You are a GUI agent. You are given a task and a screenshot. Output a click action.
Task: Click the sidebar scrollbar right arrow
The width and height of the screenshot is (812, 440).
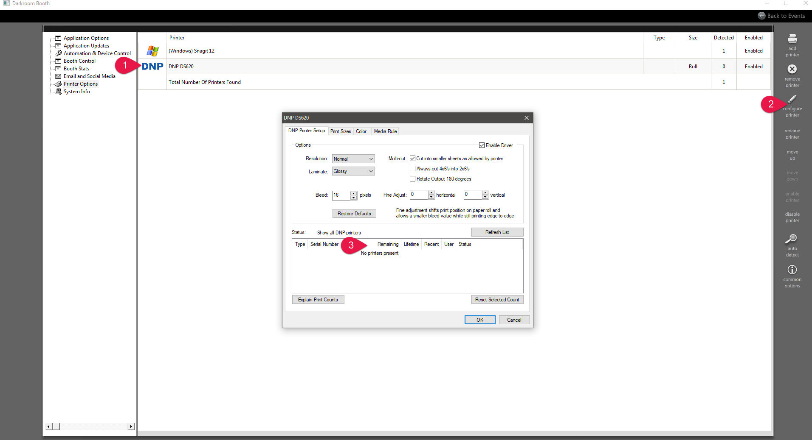click(131, 427)
